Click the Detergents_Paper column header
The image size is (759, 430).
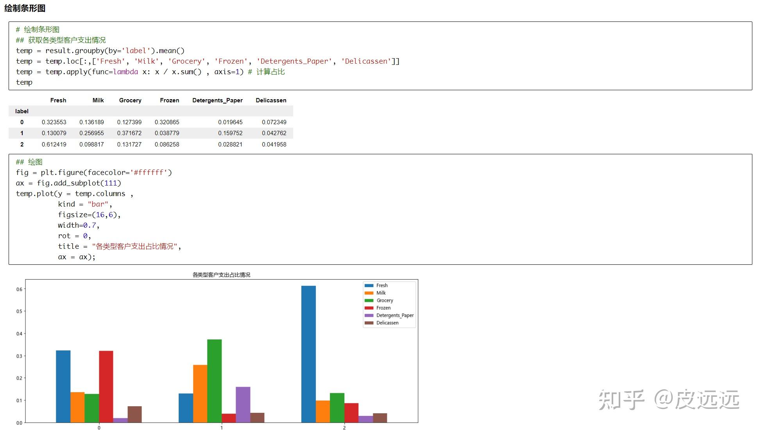coord(217,100)
